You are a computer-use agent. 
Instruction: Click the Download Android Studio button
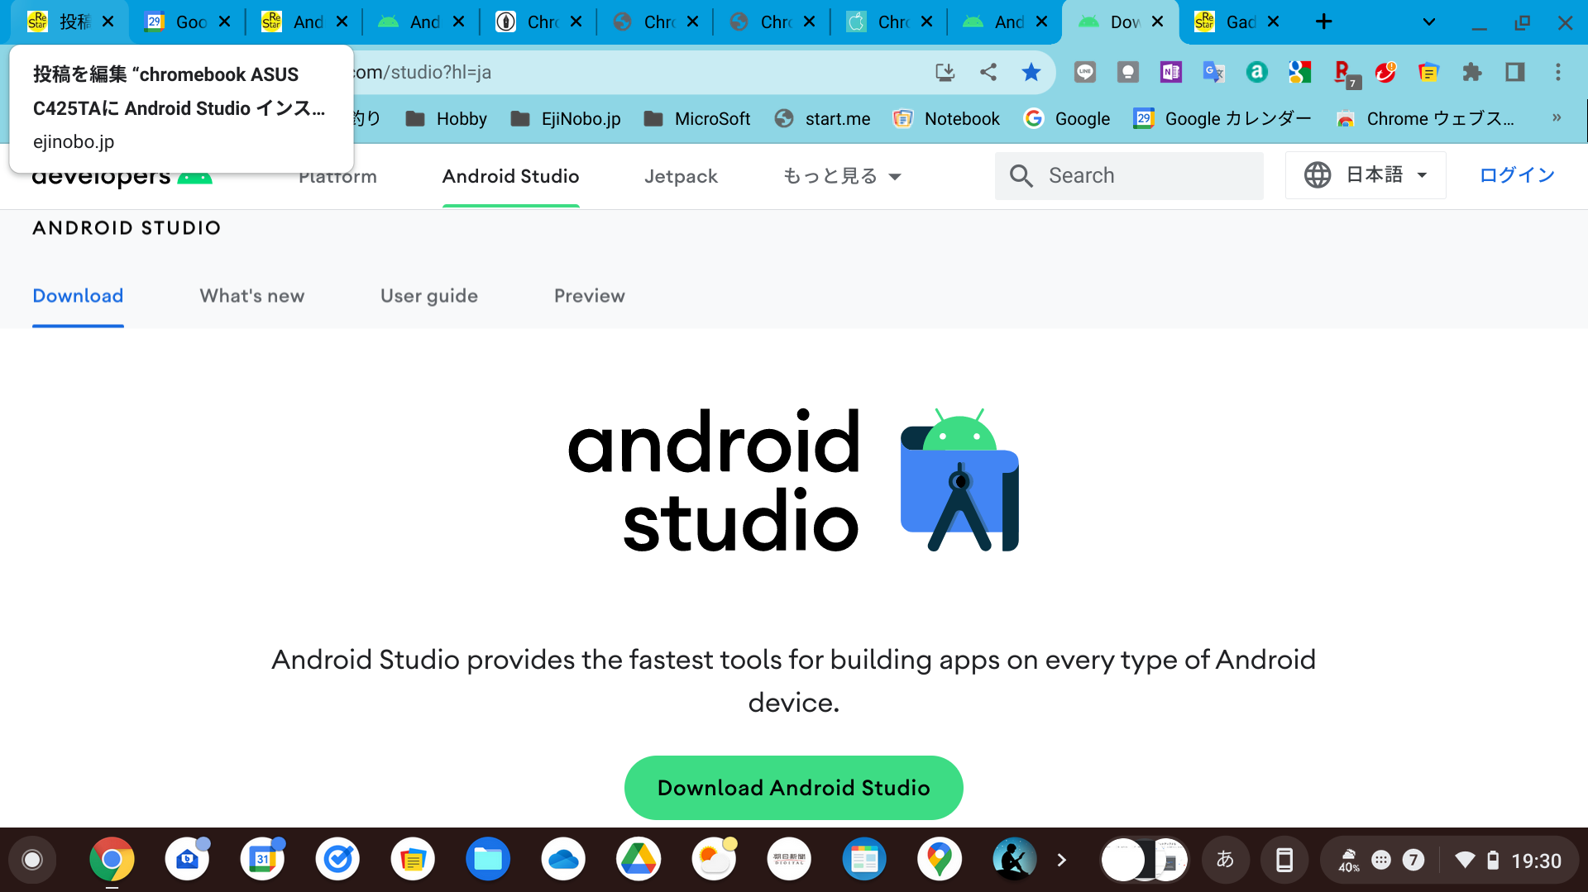[793, 787]
